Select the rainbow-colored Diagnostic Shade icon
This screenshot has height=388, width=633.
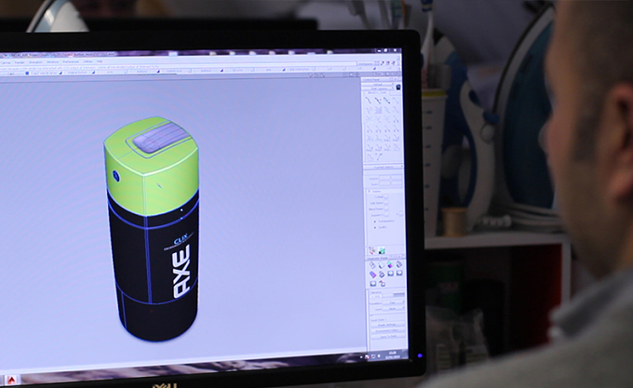[x=390, y=264]
